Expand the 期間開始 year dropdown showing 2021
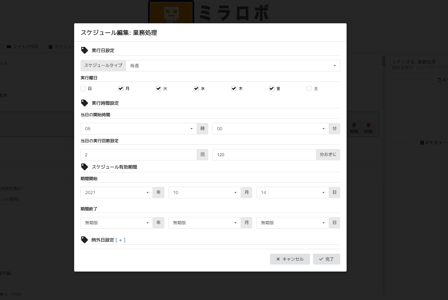This screenshot has width=448, height=300. click(117, 193)
